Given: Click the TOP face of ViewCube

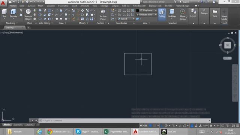Looking at the screenshot, I should pyautogui.click(x=228, y=45).
